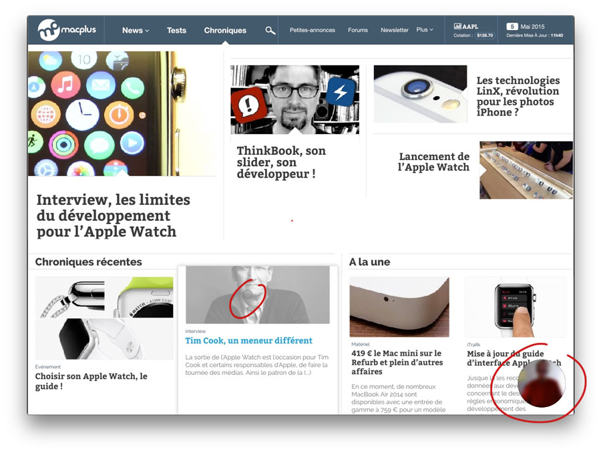This screenshot has width=601, height=453.
Task: Click the macplus logo
Action: pos(67,30)
